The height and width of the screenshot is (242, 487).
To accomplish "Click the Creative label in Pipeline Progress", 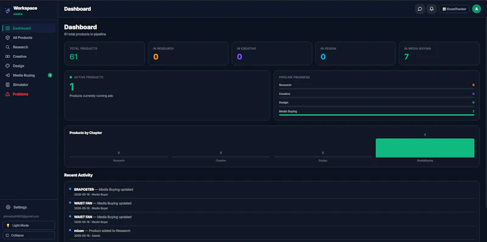I will pyautogui.click(x=284, y=94).
